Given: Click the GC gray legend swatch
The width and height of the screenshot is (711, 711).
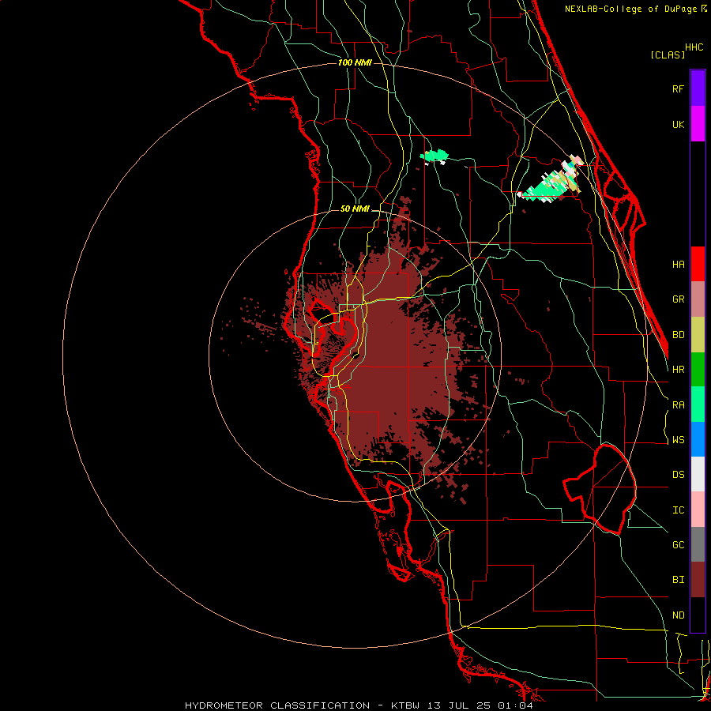Looking at the screenshot, I should pos(698,544).
